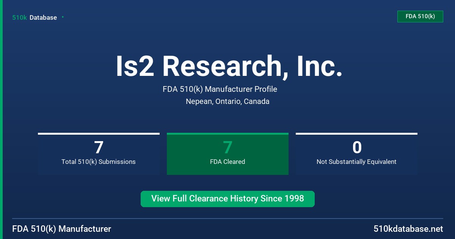Click the FDA 510(k) badge
The image size is (455, 239).
pyautogui.click(x=420, y=16)
